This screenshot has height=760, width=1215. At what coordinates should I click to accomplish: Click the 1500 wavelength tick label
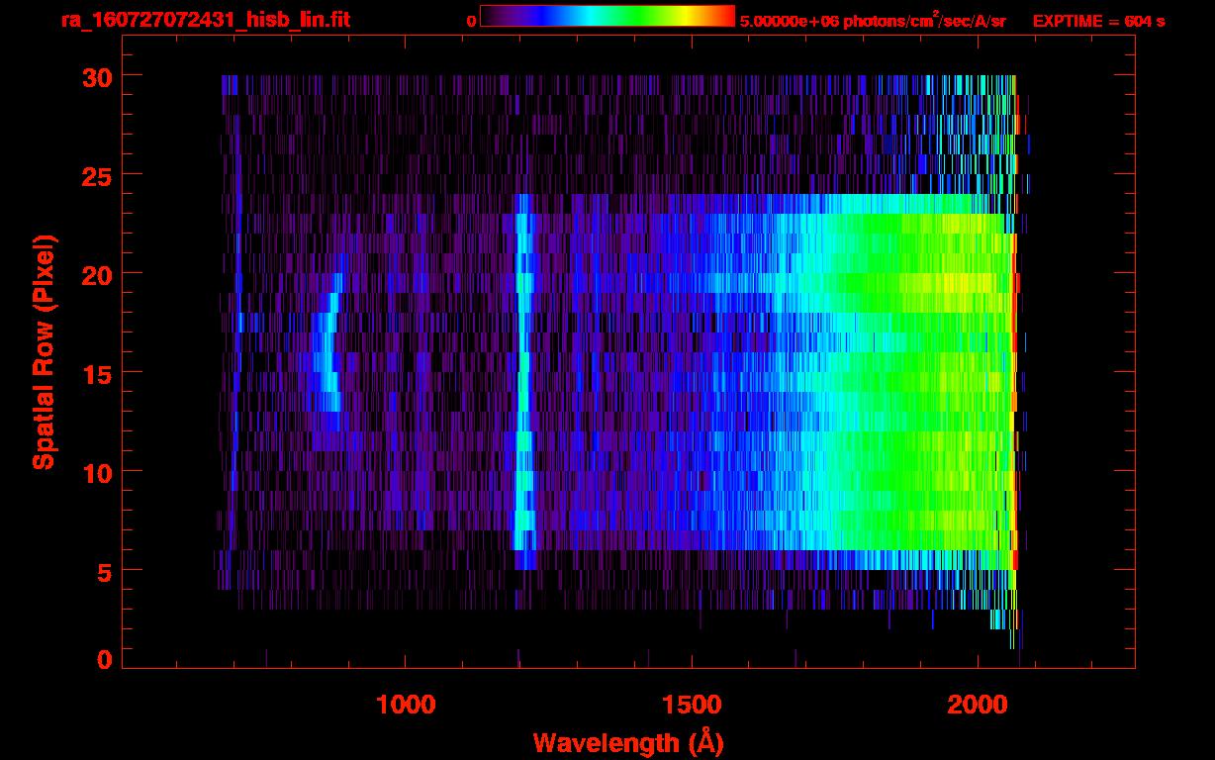(692, 705)
